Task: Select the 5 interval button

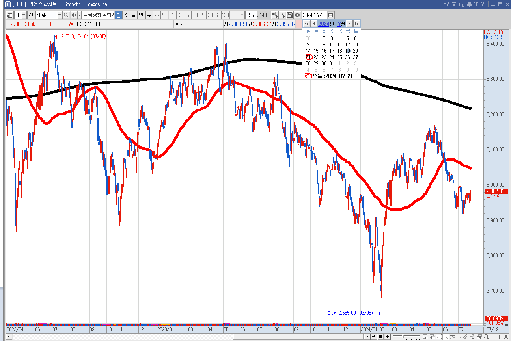Action: [188, 15]
